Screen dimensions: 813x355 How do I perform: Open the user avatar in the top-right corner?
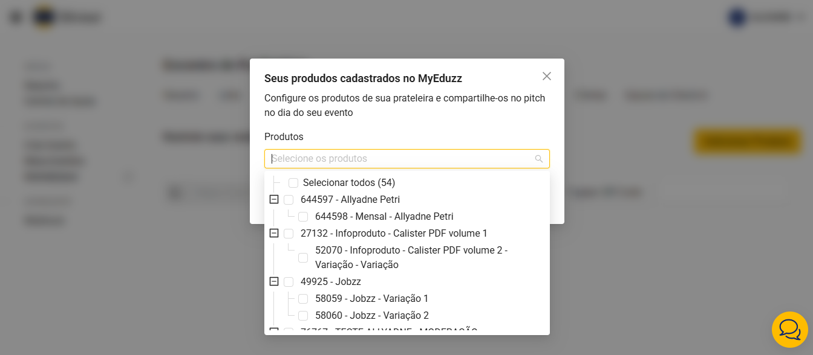tap(737, 18)
